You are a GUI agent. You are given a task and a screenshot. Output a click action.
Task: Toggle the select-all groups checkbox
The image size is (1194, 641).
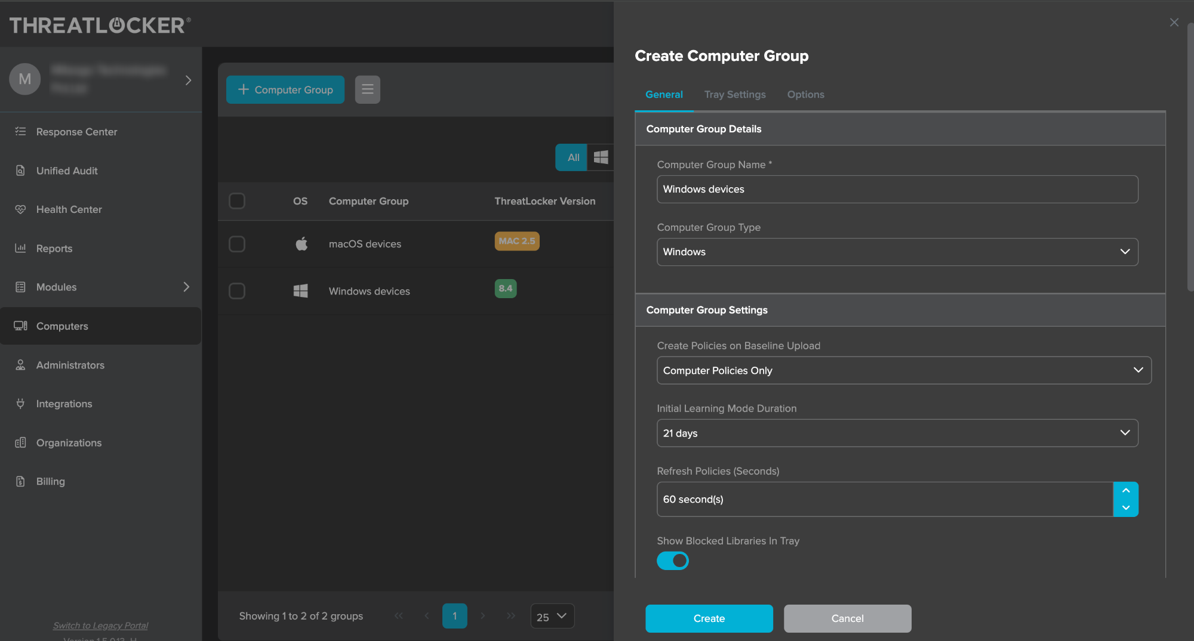pos(237,201)
